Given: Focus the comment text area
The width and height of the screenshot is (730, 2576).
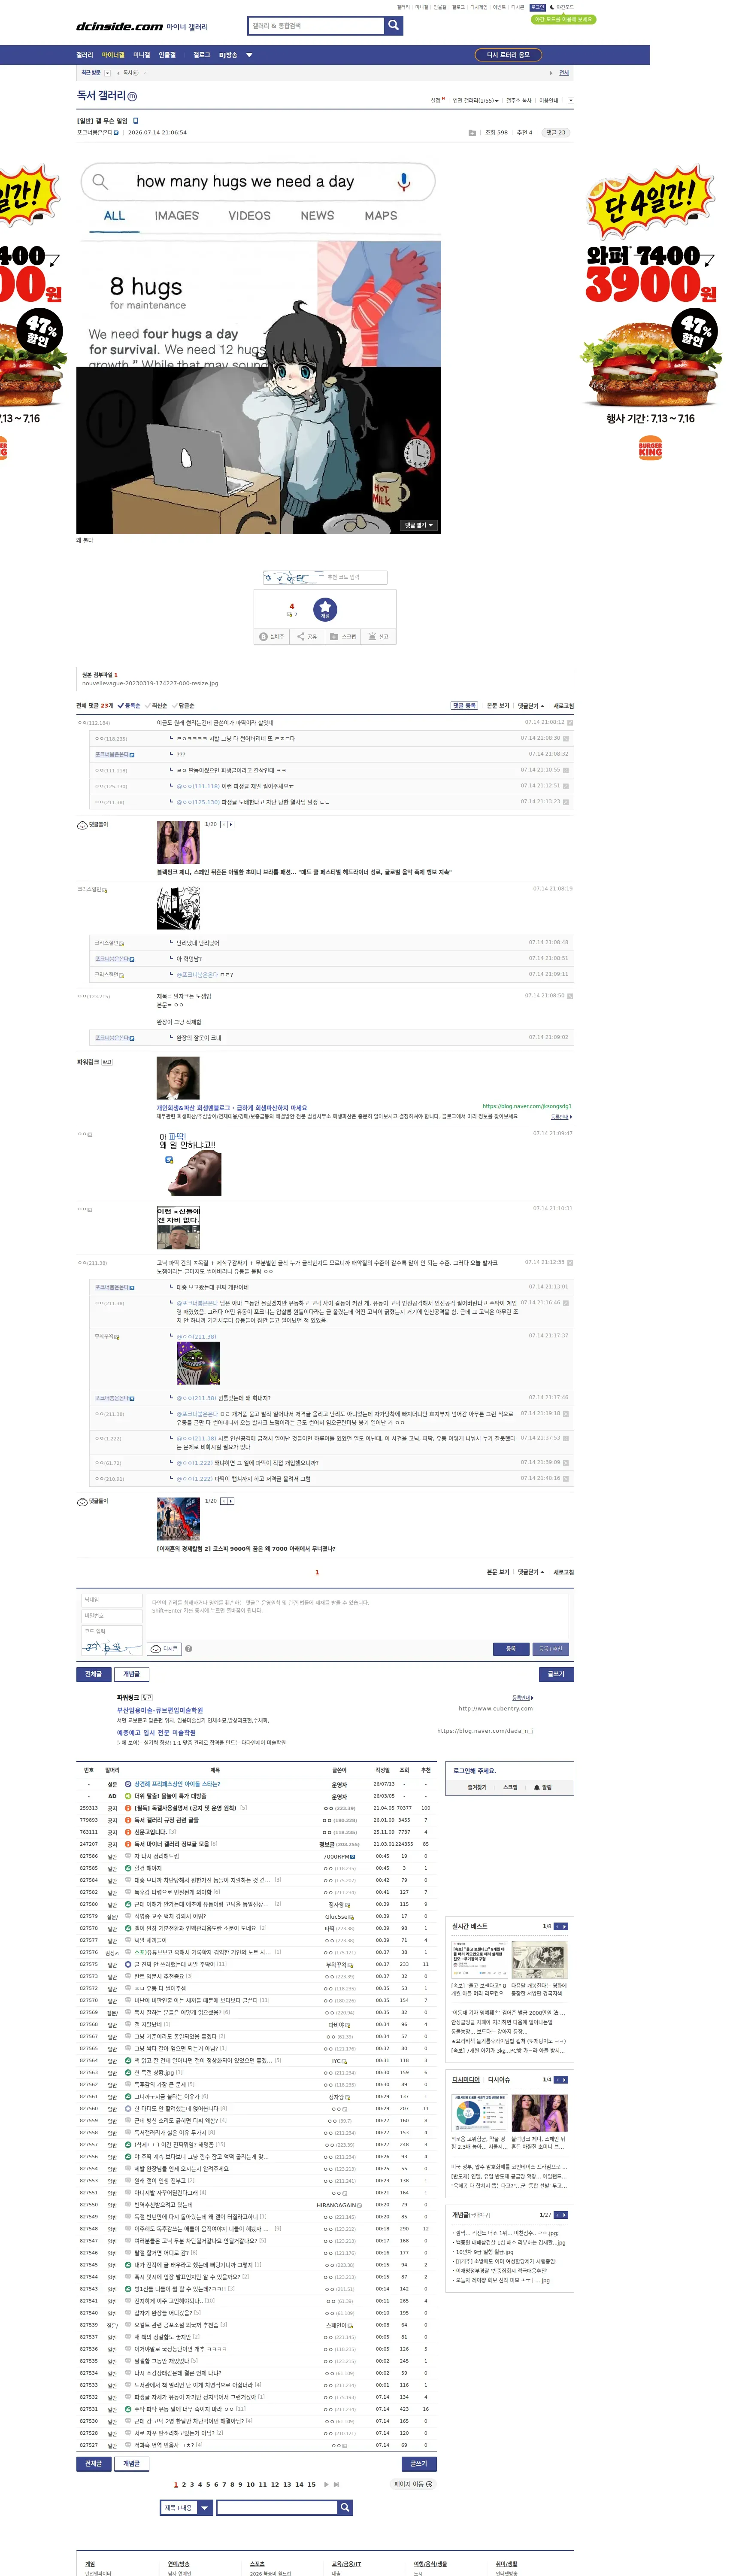Looking at the screenshot, I should [358, 1615].
